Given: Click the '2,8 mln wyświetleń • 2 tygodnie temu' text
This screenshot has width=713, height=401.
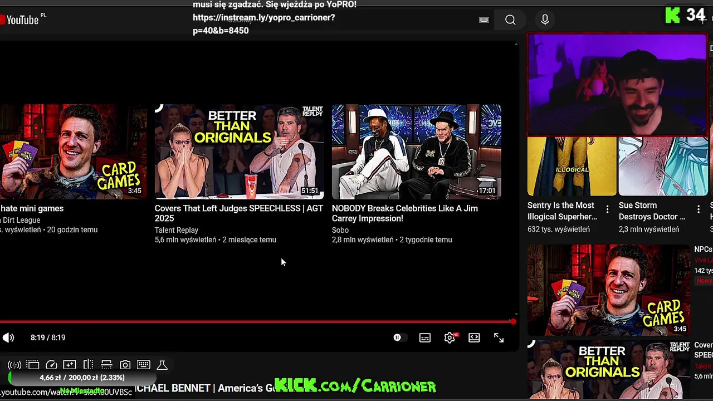Looking at the screenshot, I should 392,240.
